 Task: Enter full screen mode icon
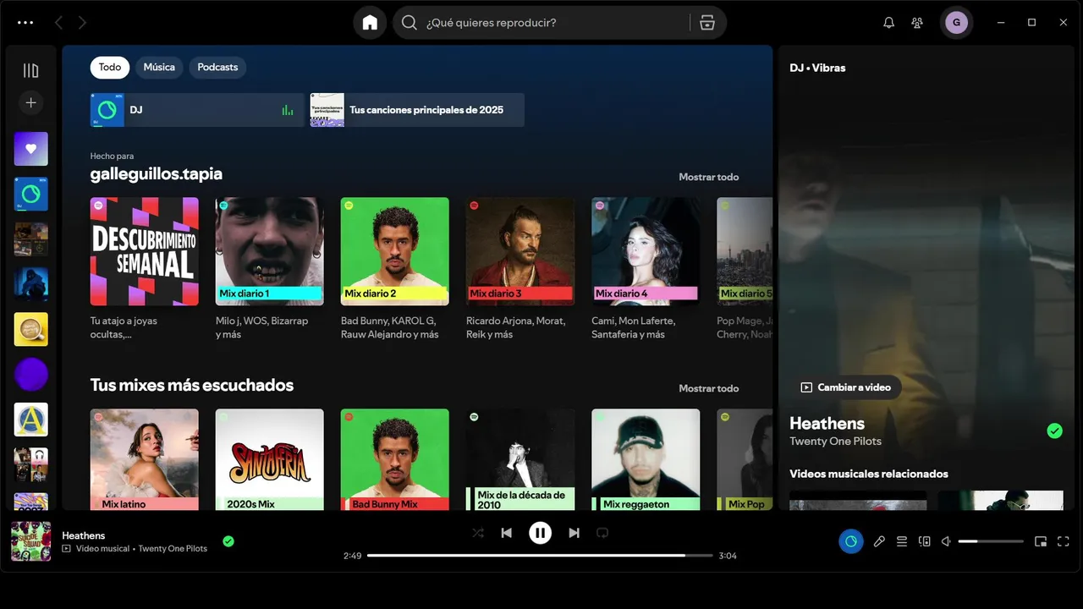click(1064, 541)
